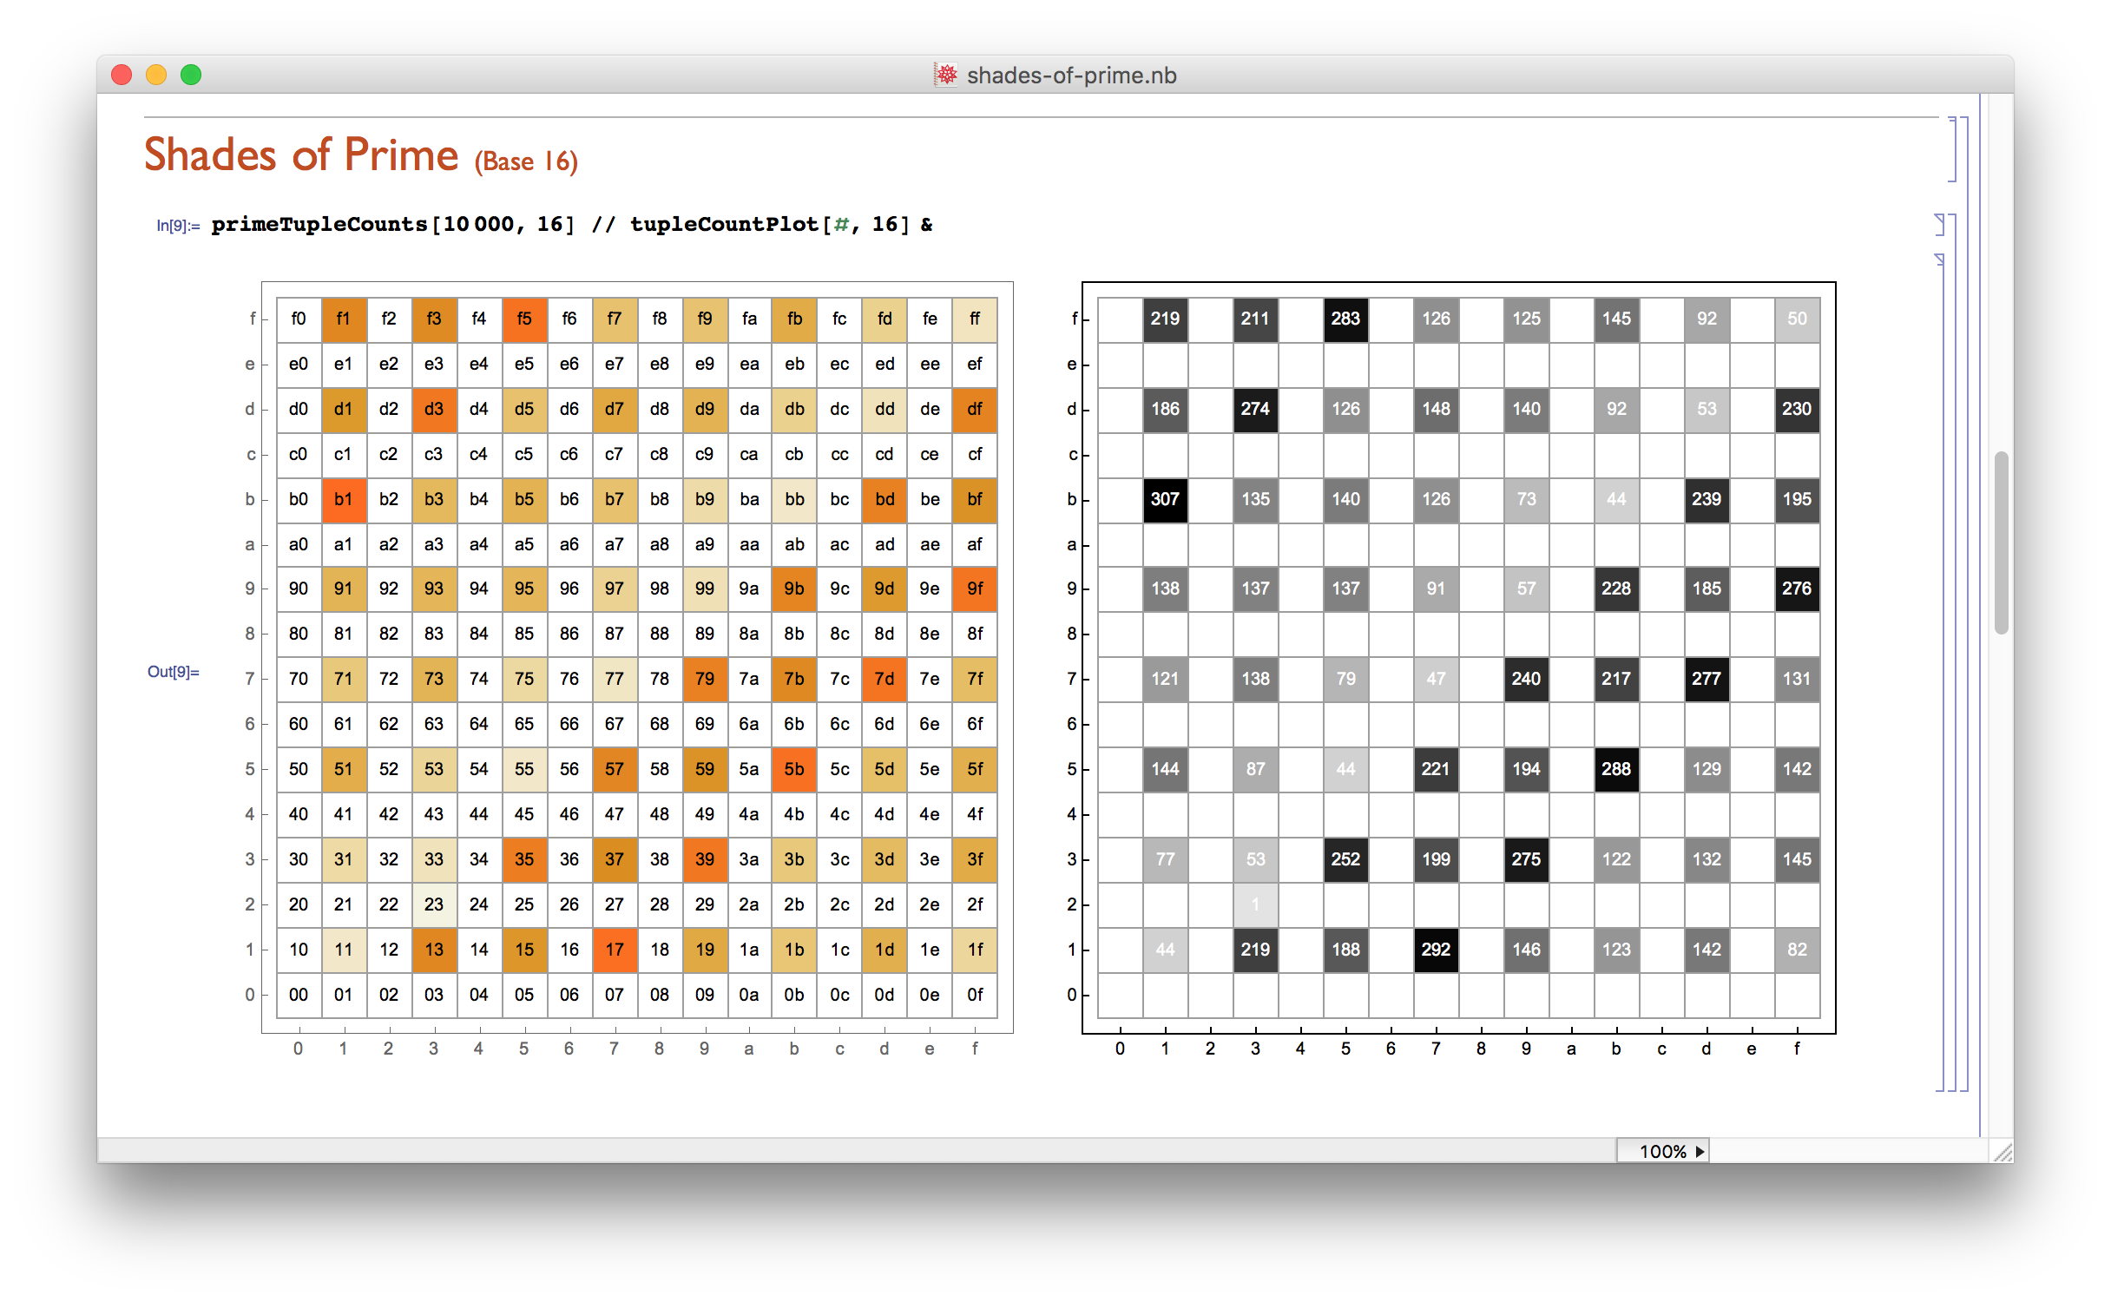
Task: Click the black 307 cell in right grid
Action: (x=1165, y=499)
